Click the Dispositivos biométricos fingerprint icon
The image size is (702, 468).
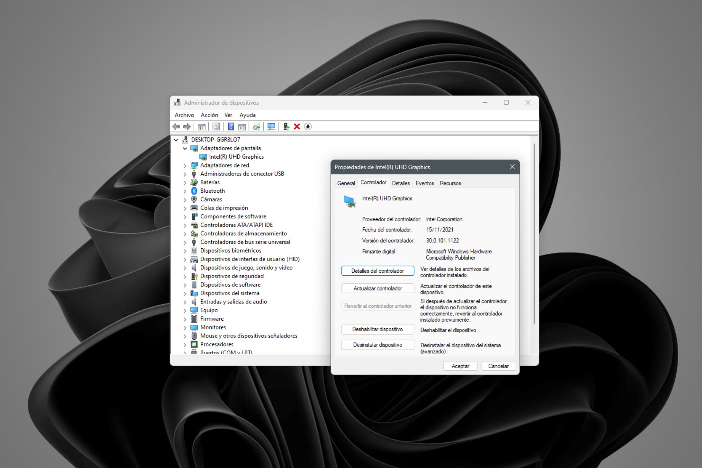194,250
